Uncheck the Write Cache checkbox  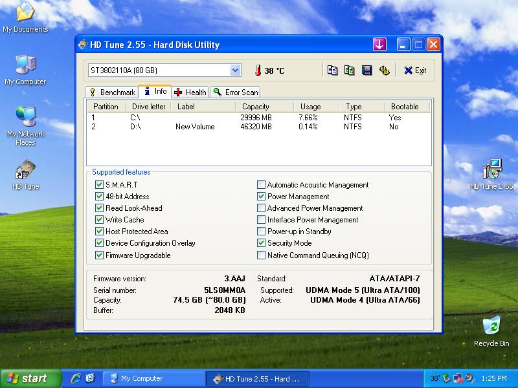click(99, 220)
